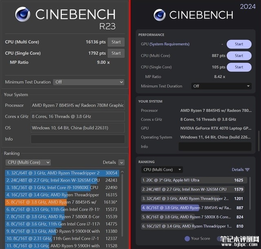Select 2024 rank 3 Threadripper 1201 row
261x249 pixels.
click(194, 198)
